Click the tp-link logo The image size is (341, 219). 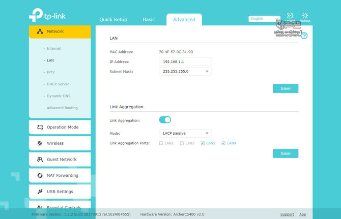47,15
